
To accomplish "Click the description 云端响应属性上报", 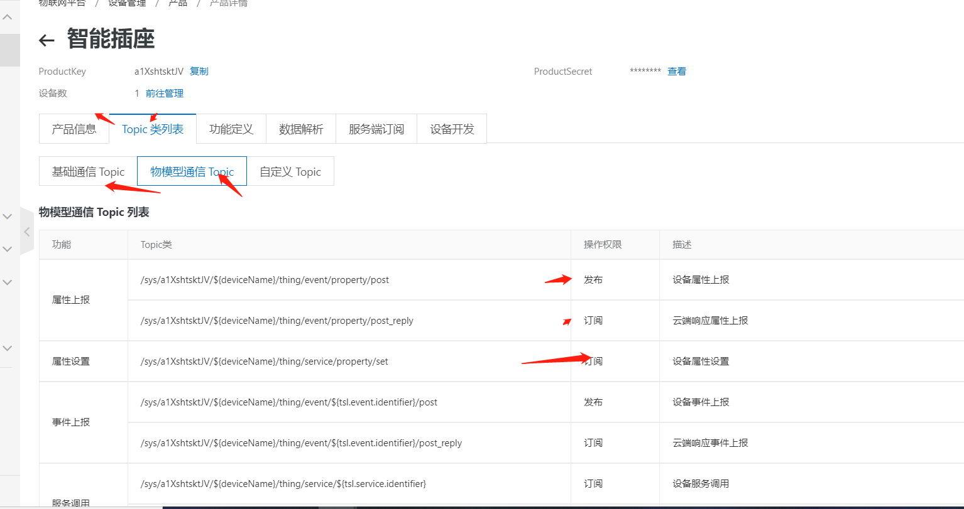I will 710,321.
